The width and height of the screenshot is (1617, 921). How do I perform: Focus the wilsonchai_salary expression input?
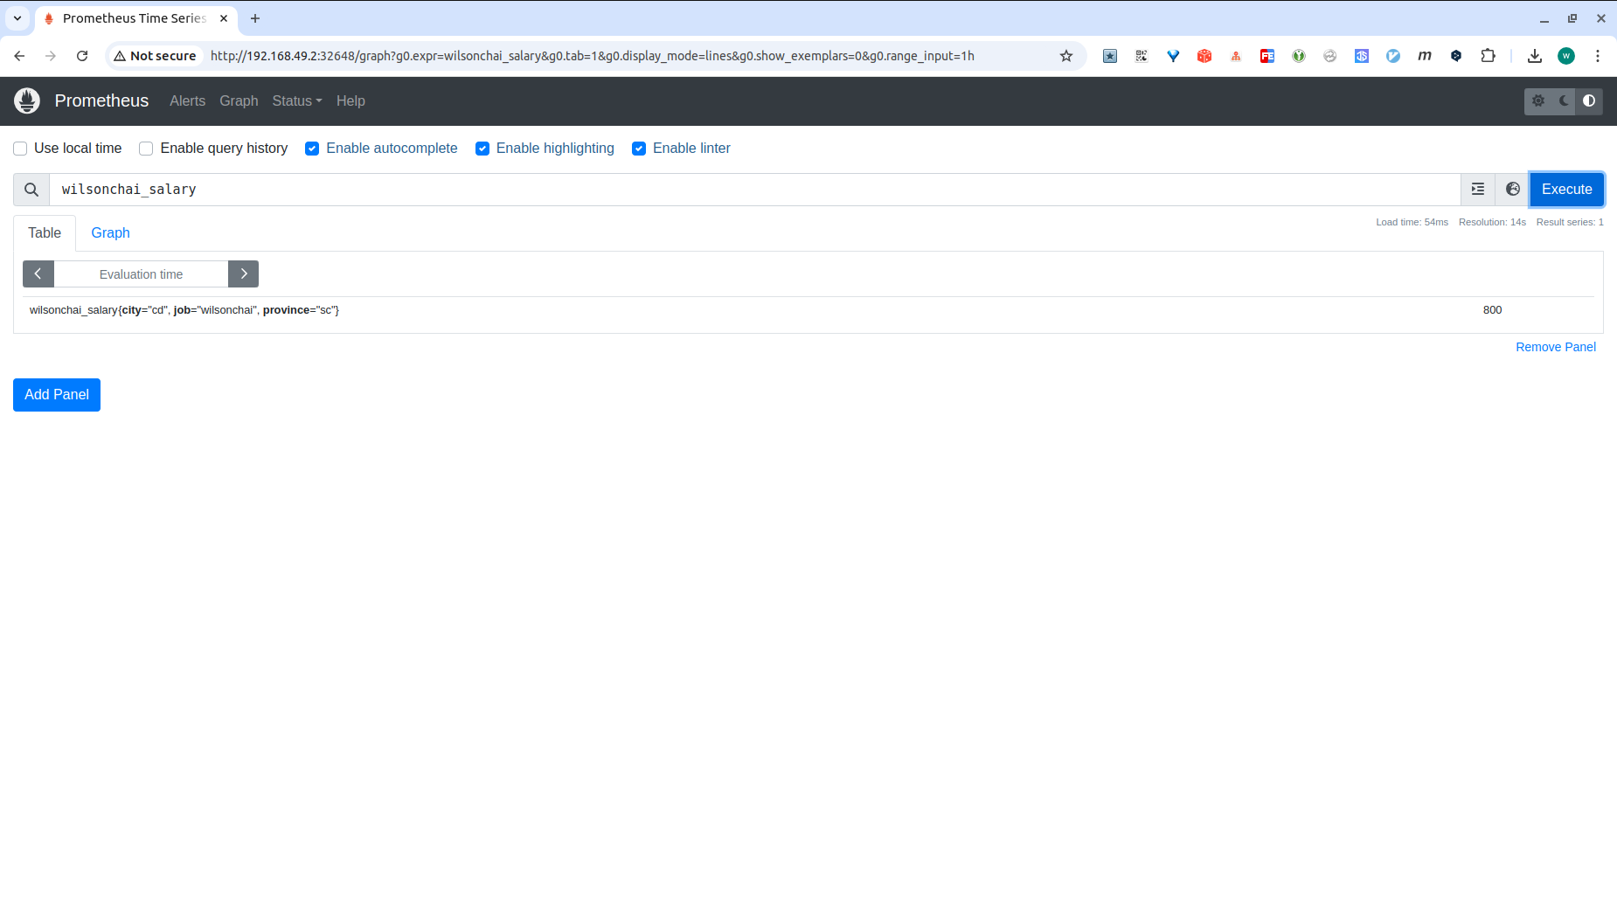pos(755,190)
